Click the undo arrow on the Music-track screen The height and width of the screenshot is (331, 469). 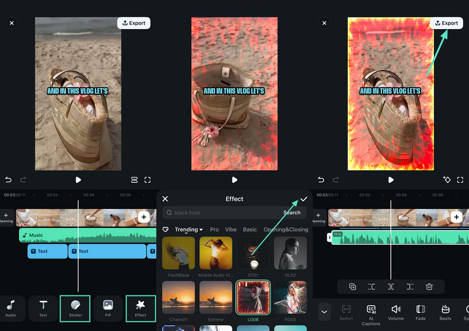[x=8, y=180]
